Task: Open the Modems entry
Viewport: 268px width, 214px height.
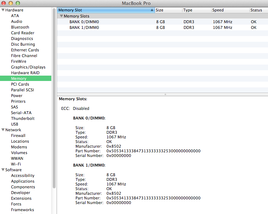Action: 19,147
